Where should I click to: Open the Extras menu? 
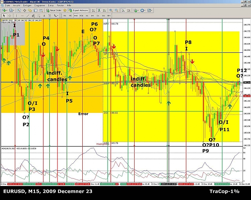tap(51, 6)
